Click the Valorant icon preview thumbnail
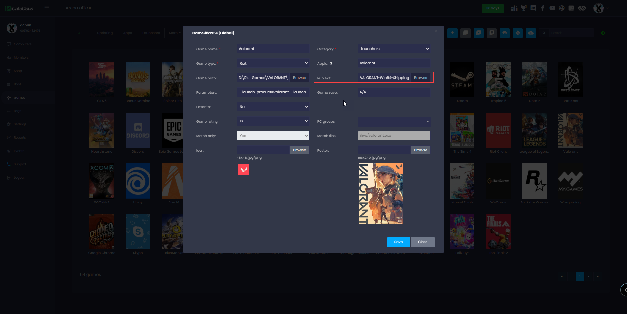The height and width of the screenshot is (314, 627). pos(244,170)
